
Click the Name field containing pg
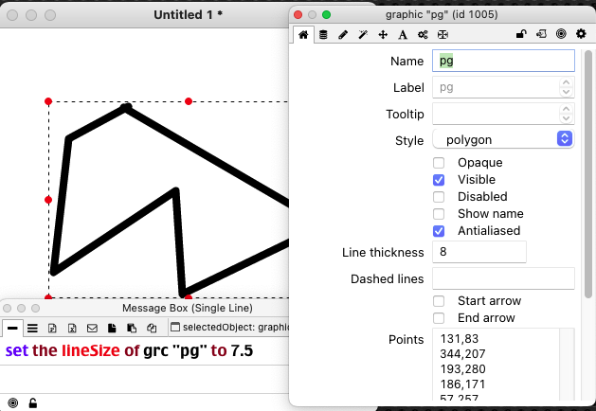coord(503,61)
